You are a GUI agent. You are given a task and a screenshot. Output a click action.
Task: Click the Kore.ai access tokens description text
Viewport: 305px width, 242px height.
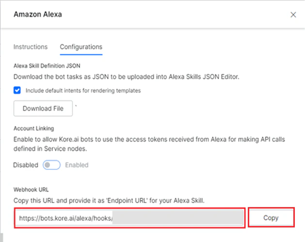(x=149, y=144)
